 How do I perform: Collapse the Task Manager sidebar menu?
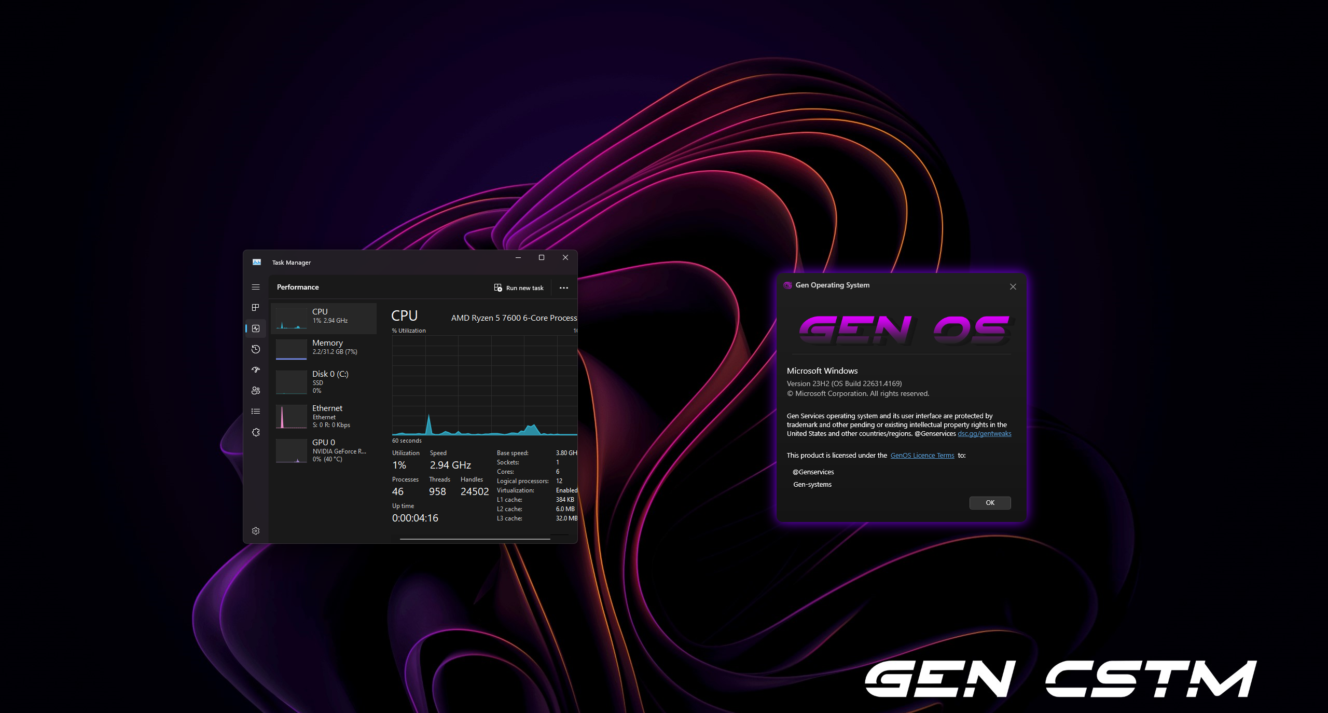(256, 286)
